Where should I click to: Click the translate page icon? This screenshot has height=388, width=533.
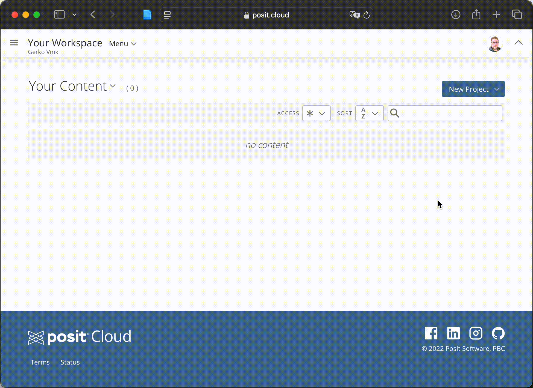pyautogui.click(x=355, y=15)
